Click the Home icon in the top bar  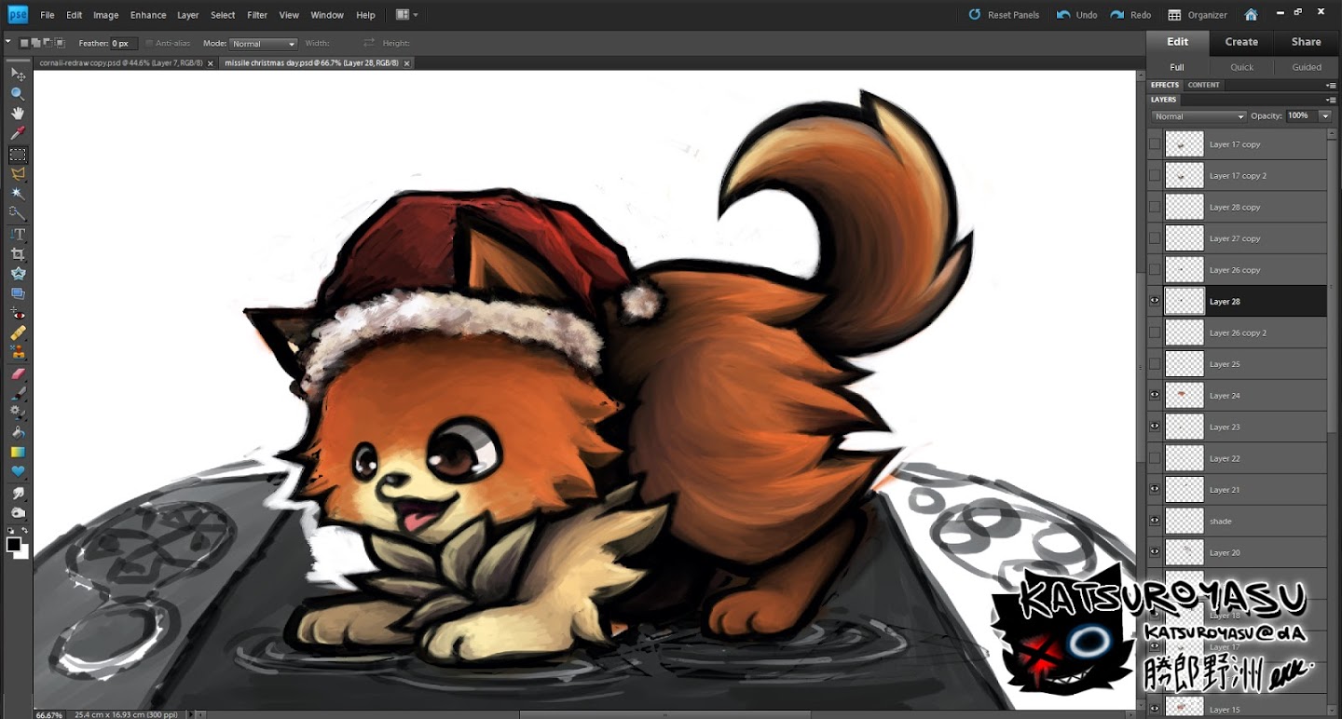(x=1251, y=15)
